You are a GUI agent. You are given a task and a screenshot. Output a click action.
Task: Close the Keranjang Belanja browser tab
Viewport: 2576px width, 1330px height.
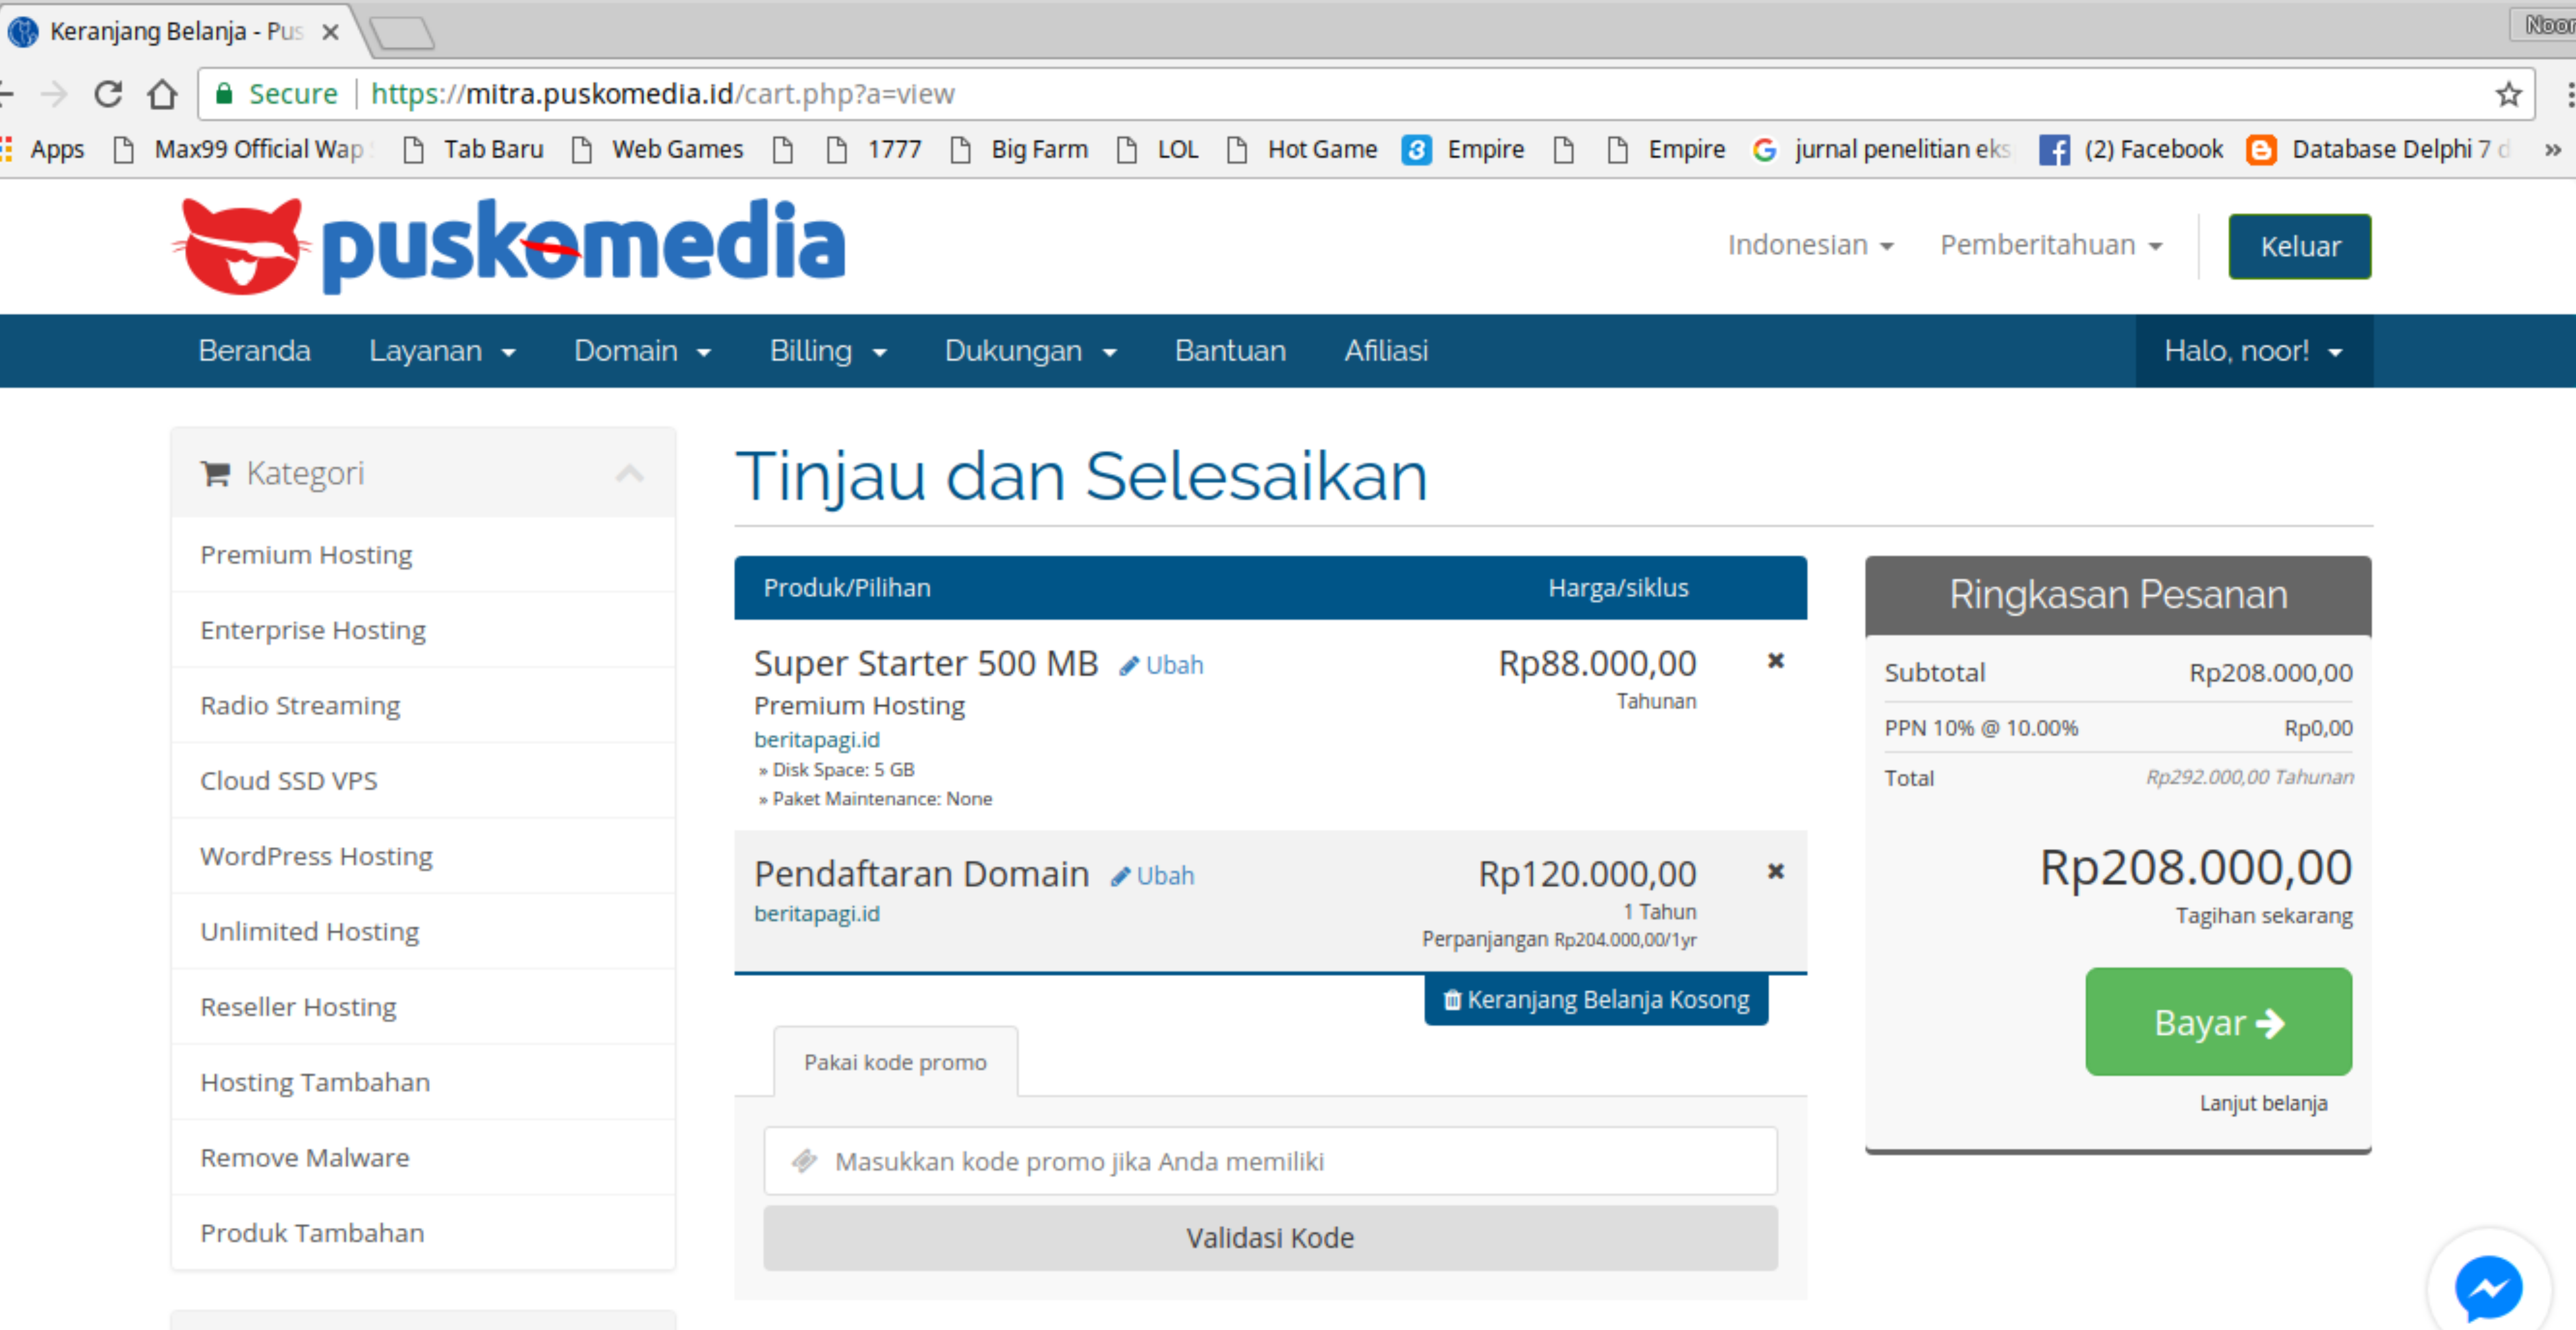(330, 32)
